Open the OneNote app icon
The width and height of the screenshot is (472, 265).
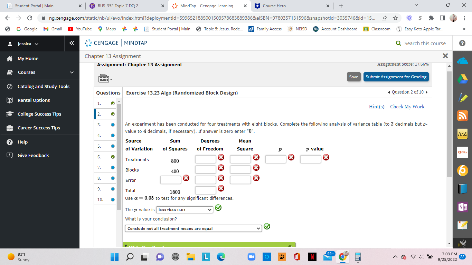(x=463, y=207)
